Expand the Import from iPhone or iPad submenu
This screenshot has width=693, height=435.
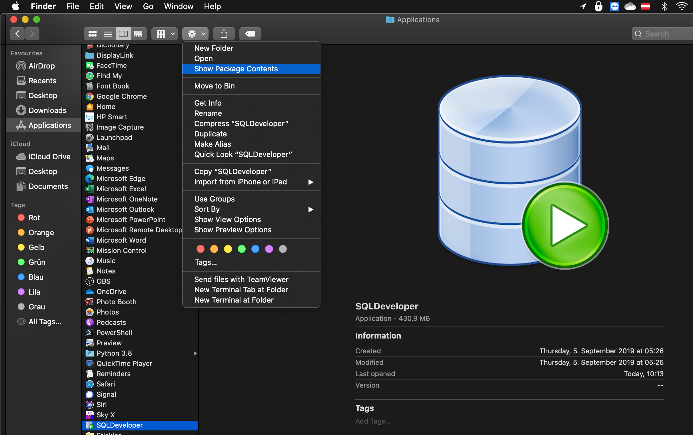(x=240, y=182)
